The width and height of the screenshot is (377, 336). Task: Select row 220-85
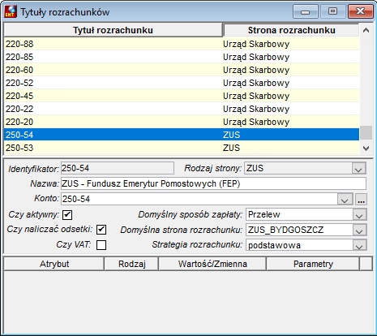point(182,57)
